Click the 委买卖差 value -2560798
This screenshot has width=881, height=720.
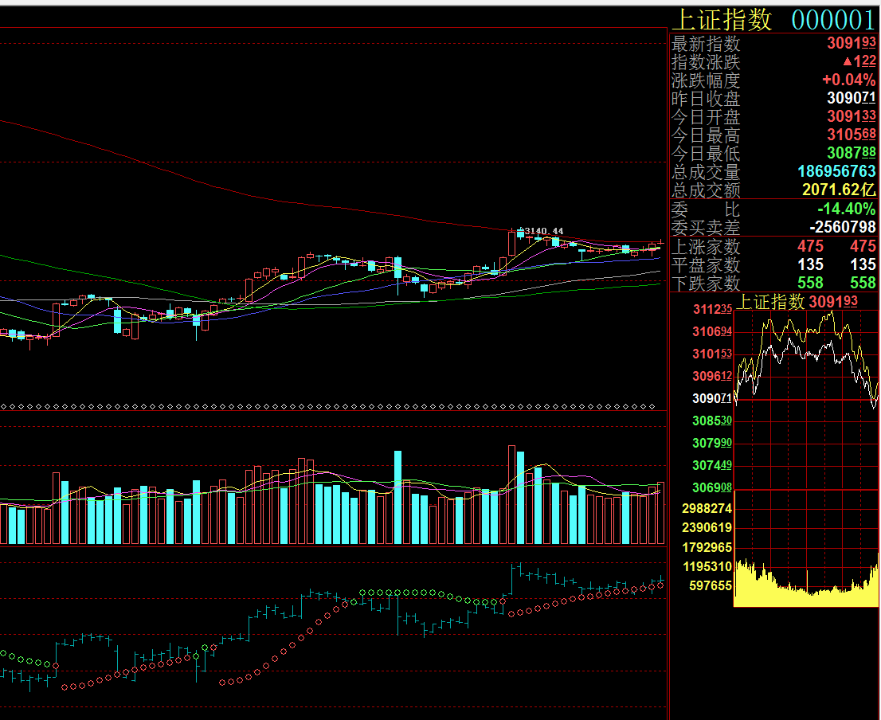842,227
